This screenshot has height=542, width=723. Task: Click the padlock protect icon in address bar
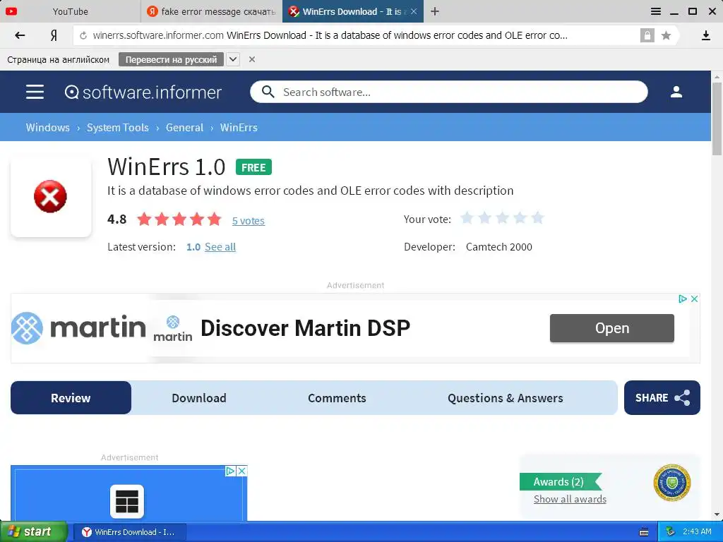pos(647,35)
